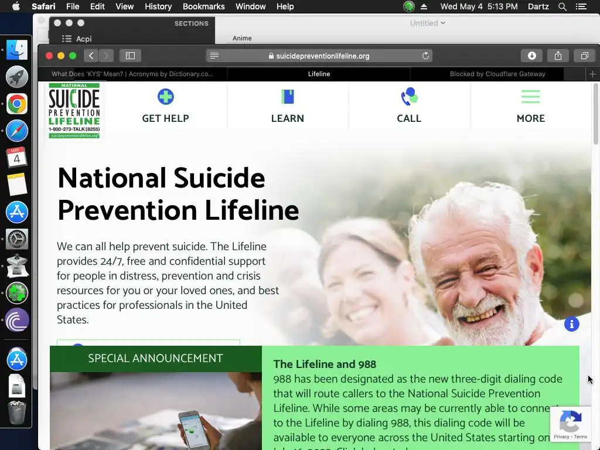Show tab overview in Safari
Screen dimensions: 600x450
584,56
